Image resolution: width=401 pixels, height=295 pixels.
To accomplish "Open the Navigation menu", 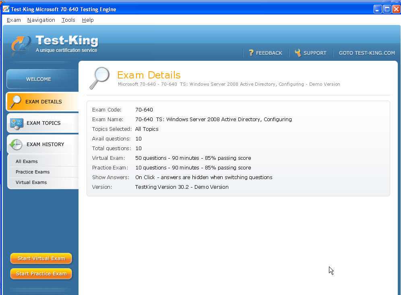I will (41, 20).
